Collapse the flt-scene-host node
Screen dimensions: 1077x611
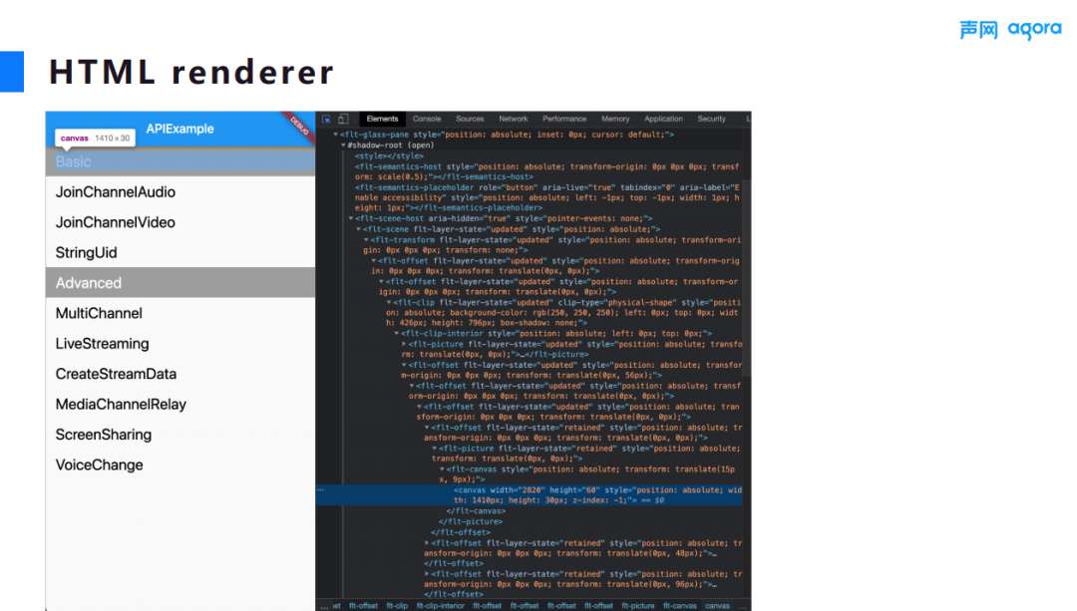(351, 218)
